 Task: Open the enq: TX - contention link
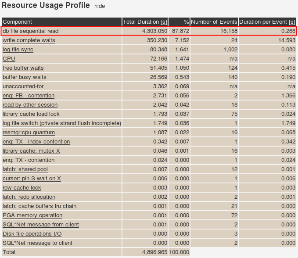(29, 160)
